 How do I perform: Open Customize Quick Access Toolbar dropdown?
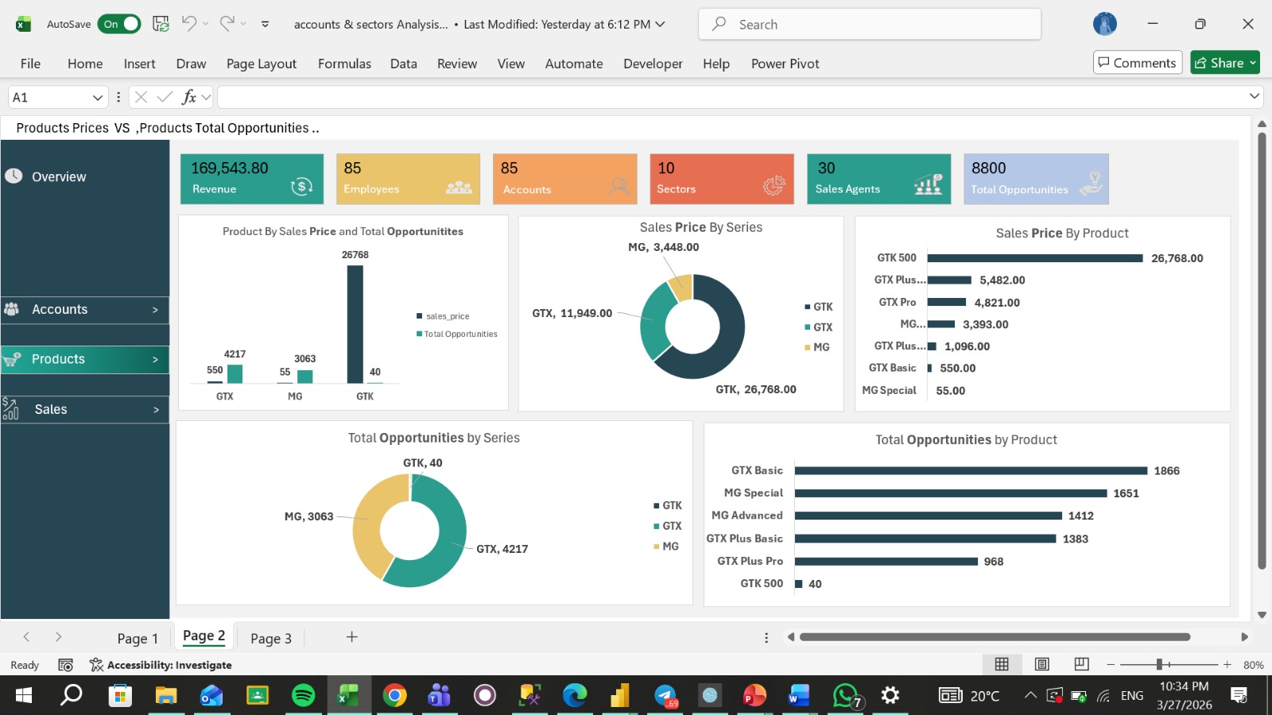pyautogui.click(x=266, y=24)
